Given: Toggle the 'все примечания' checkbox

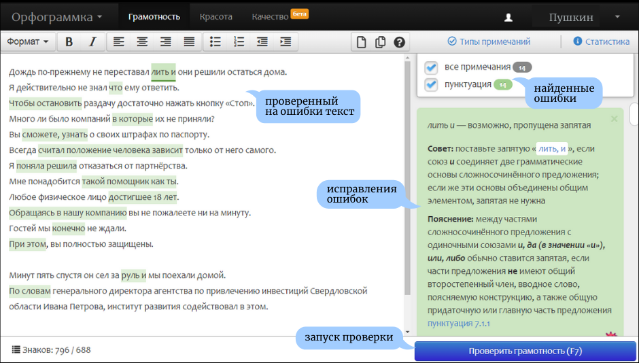Looking at the screenshot, I should tap(431, 67).
